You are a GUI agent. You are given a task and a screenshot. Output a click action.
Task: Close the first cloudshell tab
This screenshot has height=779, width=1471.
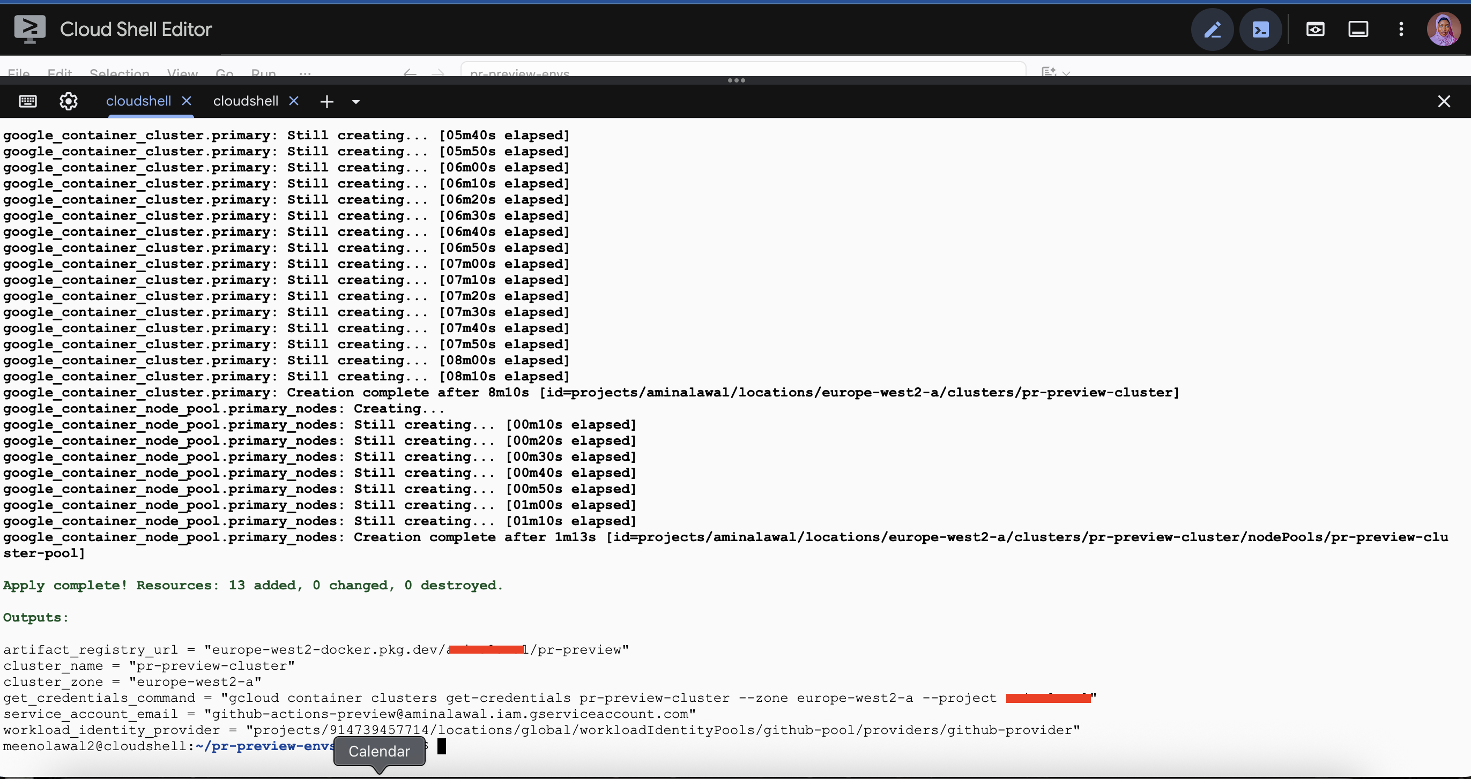click(186, 101)
